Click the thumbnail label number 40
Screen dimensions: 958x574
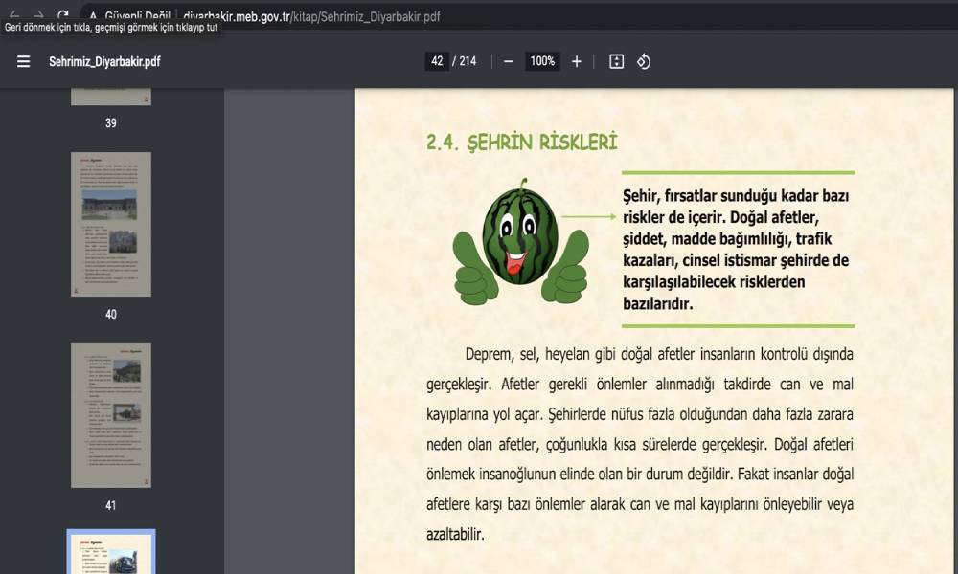pyautogui.click(x=110, y=314)
